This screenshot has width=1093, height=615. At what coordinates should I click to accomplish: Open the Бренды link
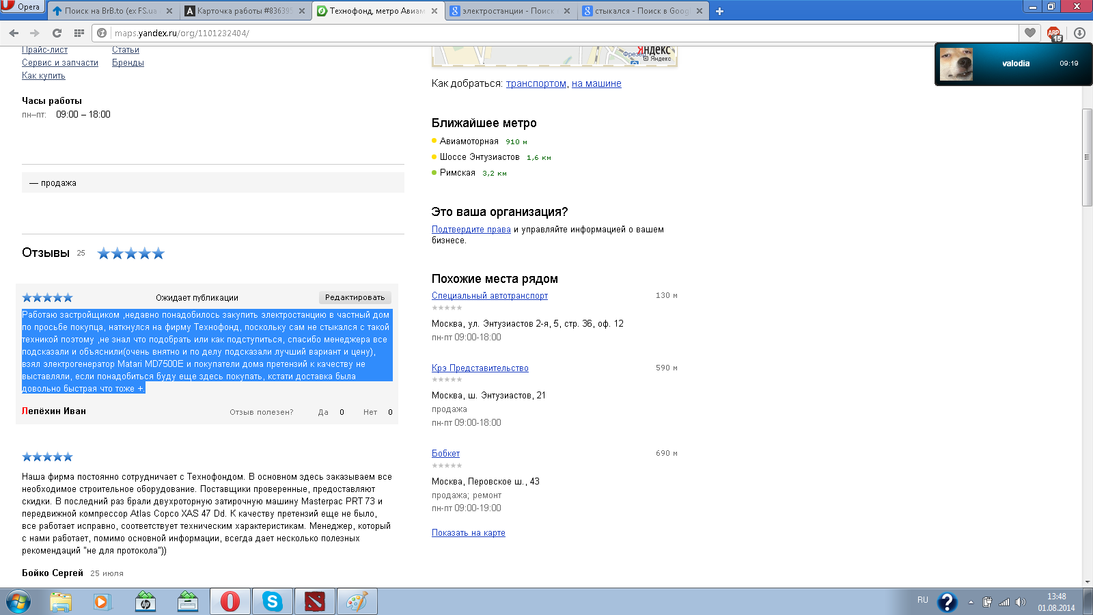[128, 63]
